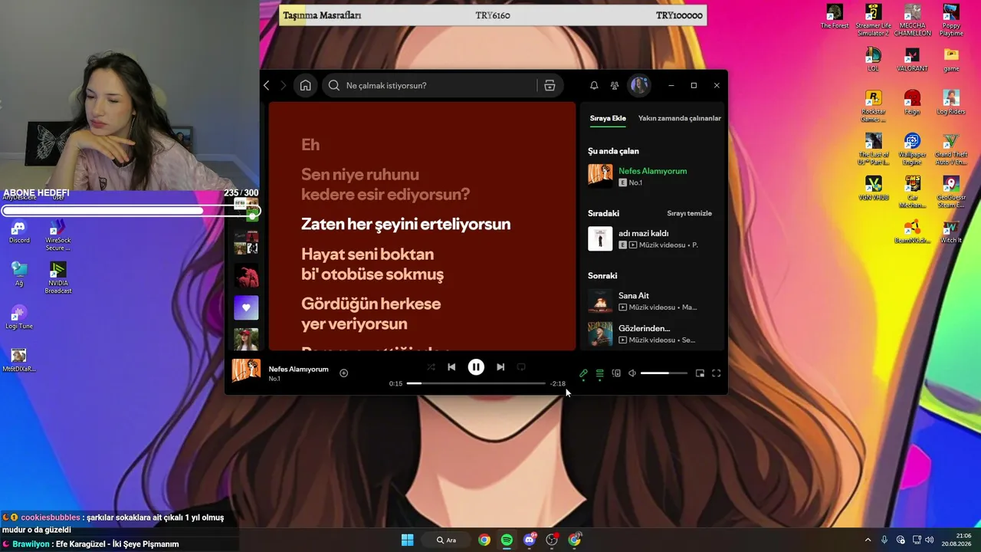The height and width of the screenshot is (552, 981).
Task: Open the Nefes Alamıyorum title link in player bar
Action: point(298,369)
